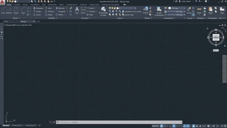Screen dimensions: 227x128
Task: Click Establecer como actual button
Action: (x=132, y=11)
